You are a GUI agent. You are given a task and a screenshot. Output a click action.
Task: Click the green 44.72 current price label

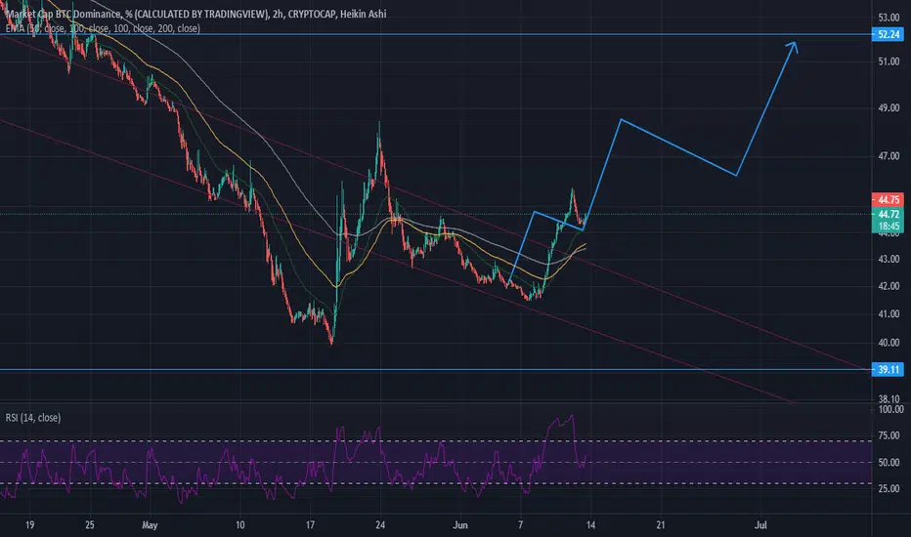(889, 214)
